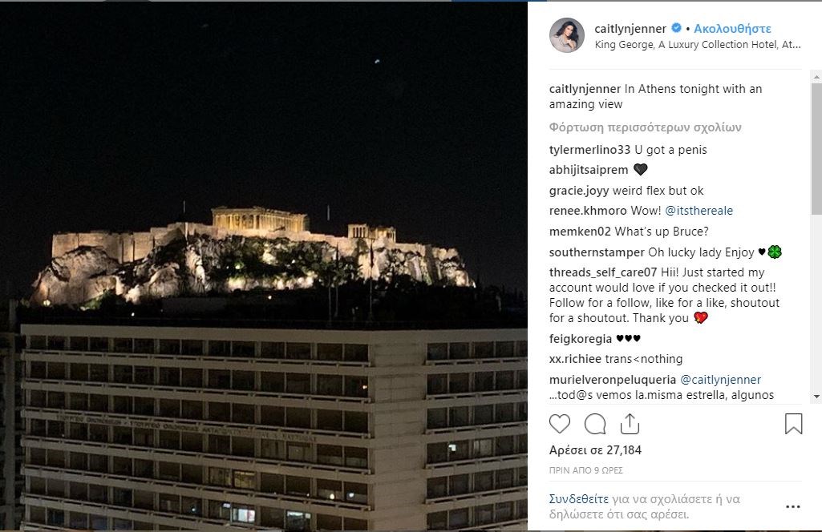The width and height of the screenshot is (822, 532).
Task: Click the comments scrollbar down arrow
Action: [x=816, y=397]
